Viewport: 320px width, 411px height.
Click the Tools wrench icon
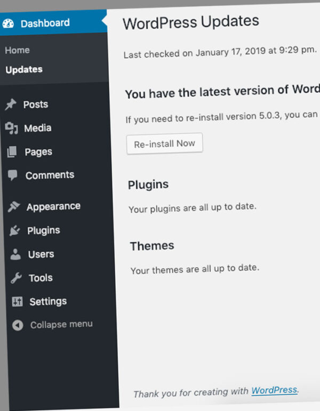tap(17, 278)
